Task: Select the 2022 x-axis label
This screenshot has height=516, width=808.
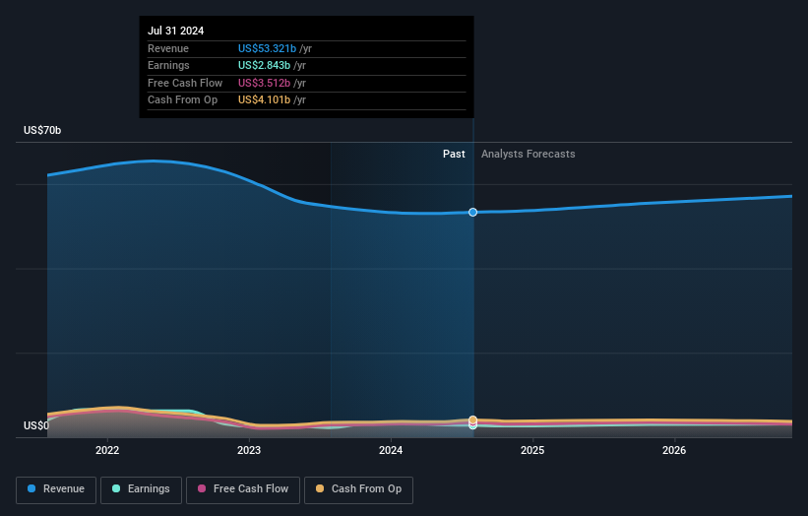Action: 107,450
